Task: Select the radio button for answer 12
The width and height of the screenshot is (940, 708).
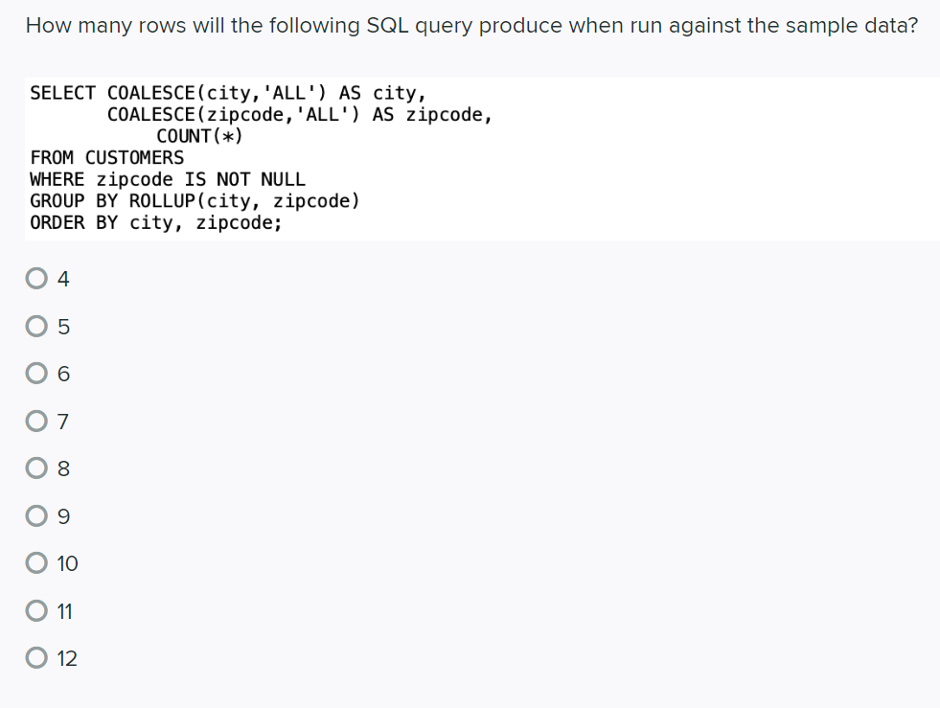Action: coord(36,658)
